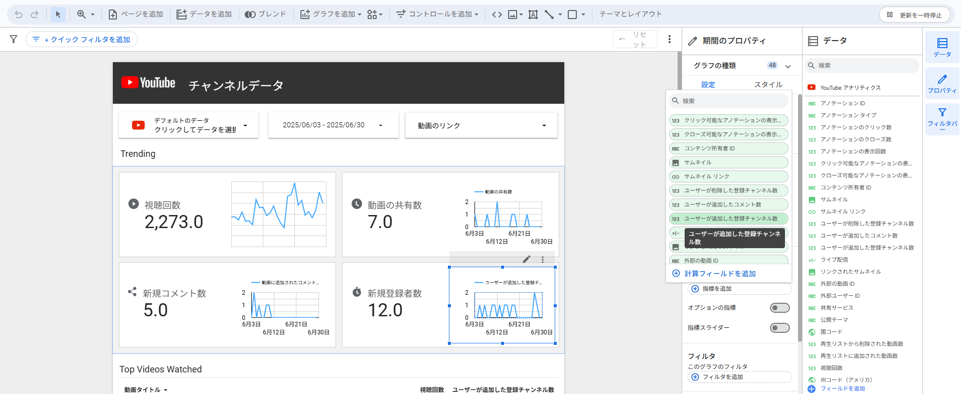Expand the line tool dropdown arrow
Viewport: 961px width, 394px height.
(560, 15)
